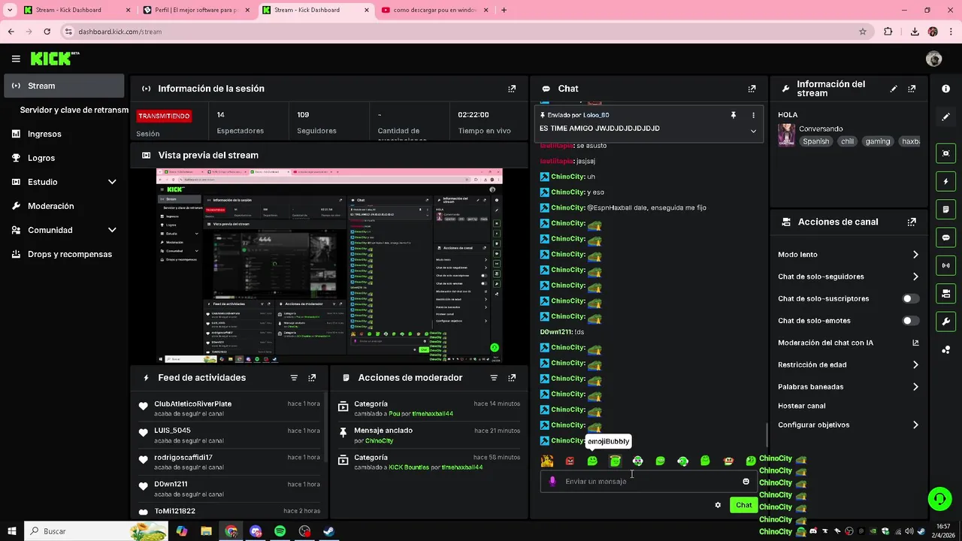The width and height of the screenshot is (962, 541).
Task: Click the chat bubble icon in right sidebar
Action: [x=945, y=237]
